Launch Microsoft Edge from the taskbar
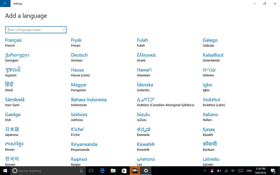This screenshot has height=175, width=280. (102, 171)
